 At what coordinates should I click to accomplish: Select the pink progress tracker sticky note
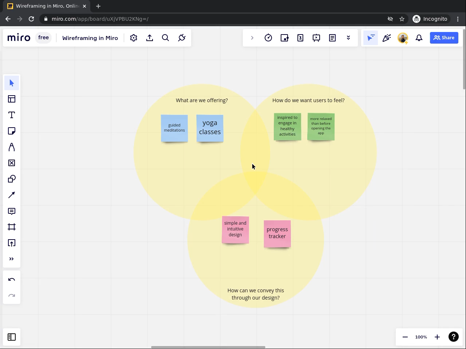click(x=277, y=233)
